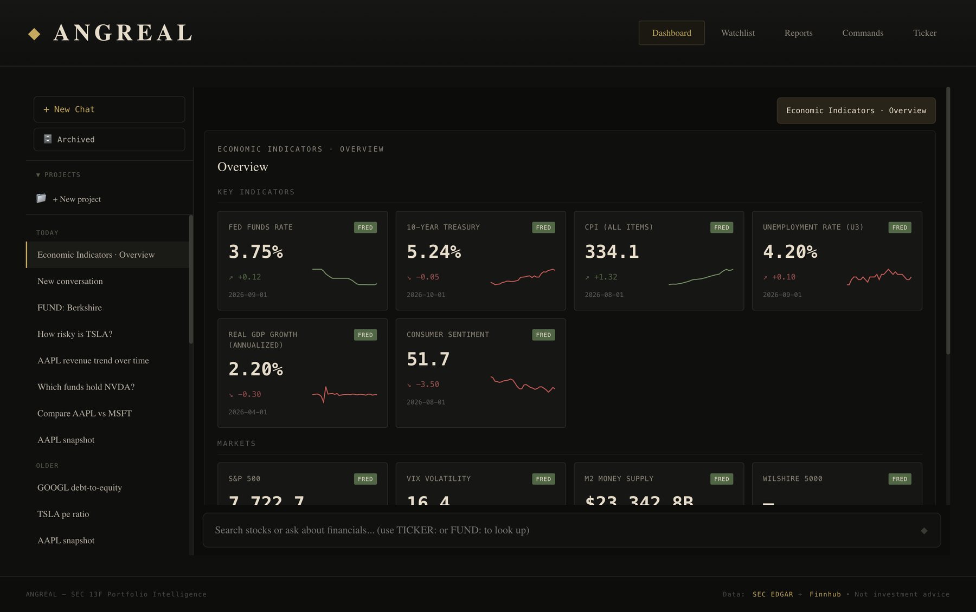The image size is (976, 612).
Task: Click the FRED badge on CPI card
Action: [x=722, y=227]
